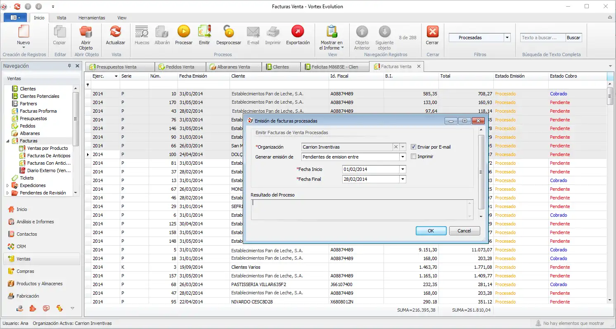Click the red Cerrar icon in ribbon

coord(433,31)
